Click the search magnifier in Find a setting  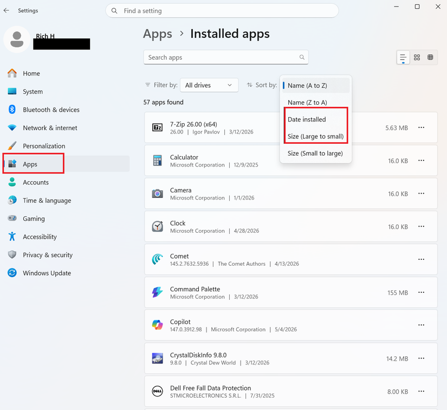(114, 11)
